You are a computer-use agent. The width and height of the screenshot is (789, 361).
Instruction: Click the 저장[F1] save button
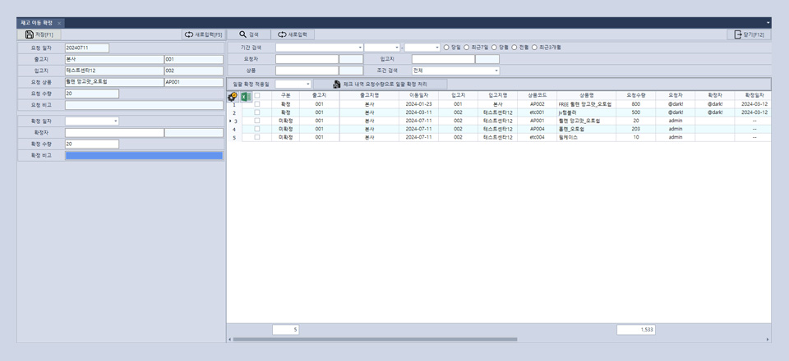pyautogui.click(x=39, y=34)
